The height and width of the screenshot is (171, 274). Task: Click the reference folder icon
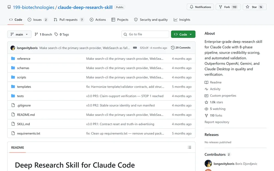click(13, 58)
